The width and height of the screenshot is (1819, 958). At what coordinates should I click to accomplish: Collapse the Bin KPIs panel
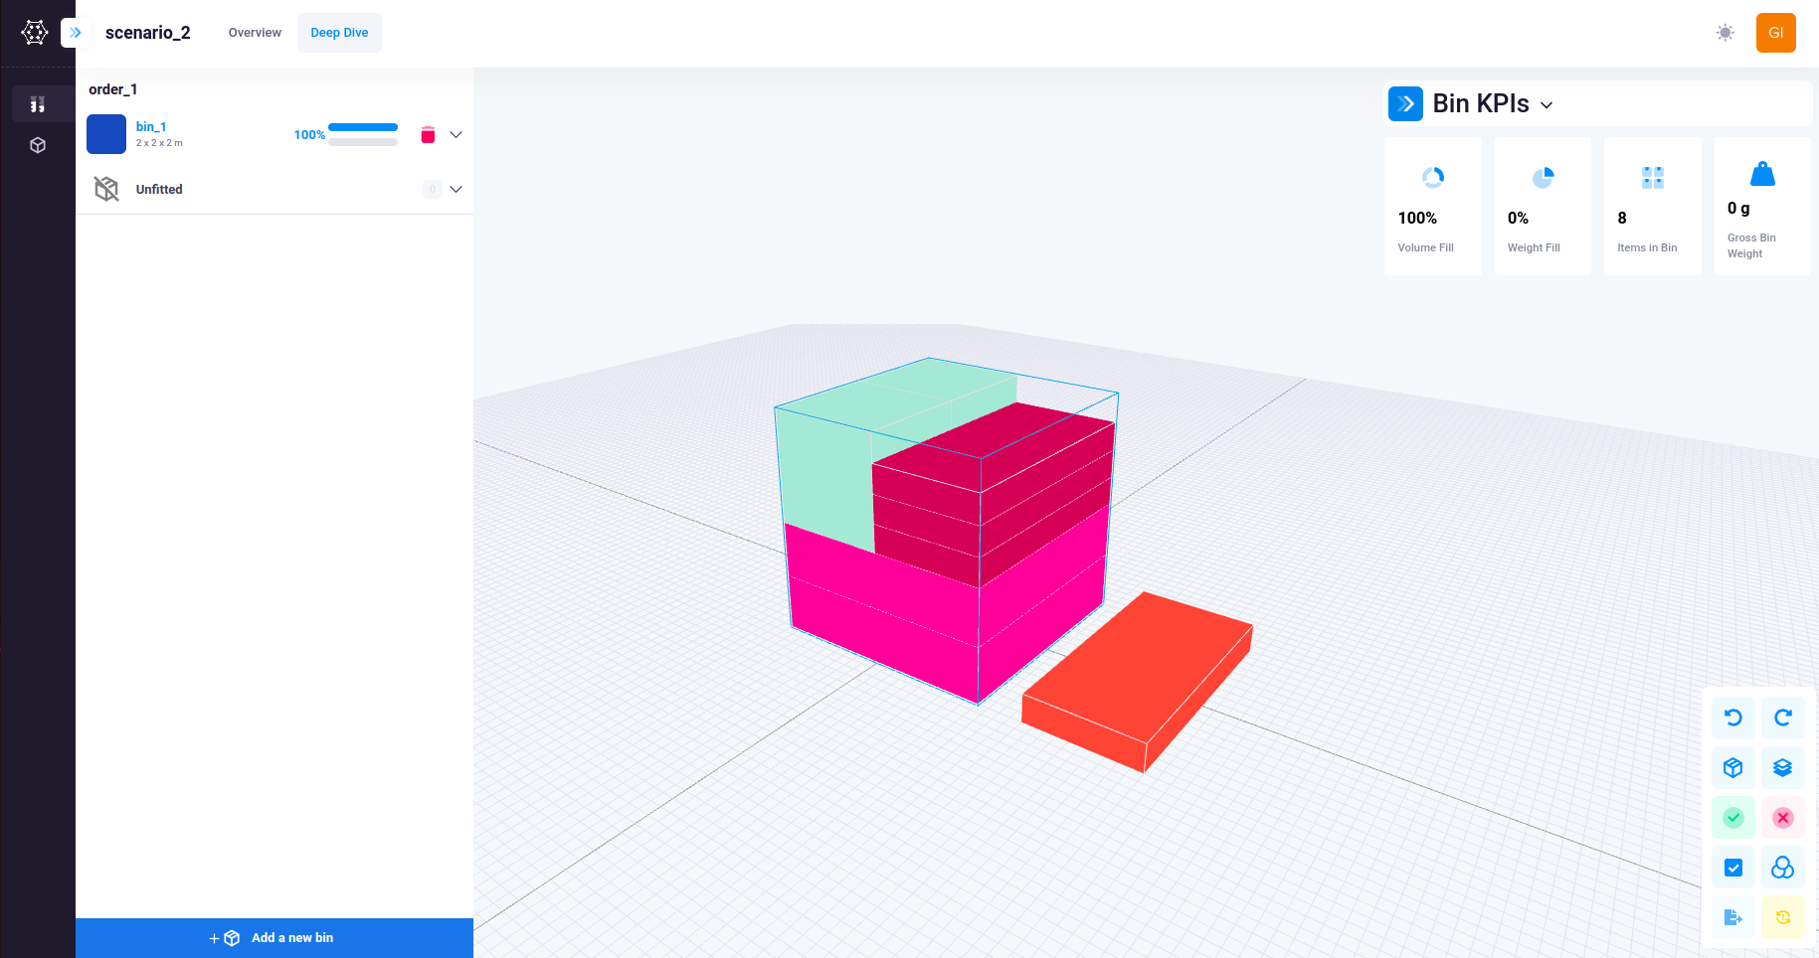1547,103
